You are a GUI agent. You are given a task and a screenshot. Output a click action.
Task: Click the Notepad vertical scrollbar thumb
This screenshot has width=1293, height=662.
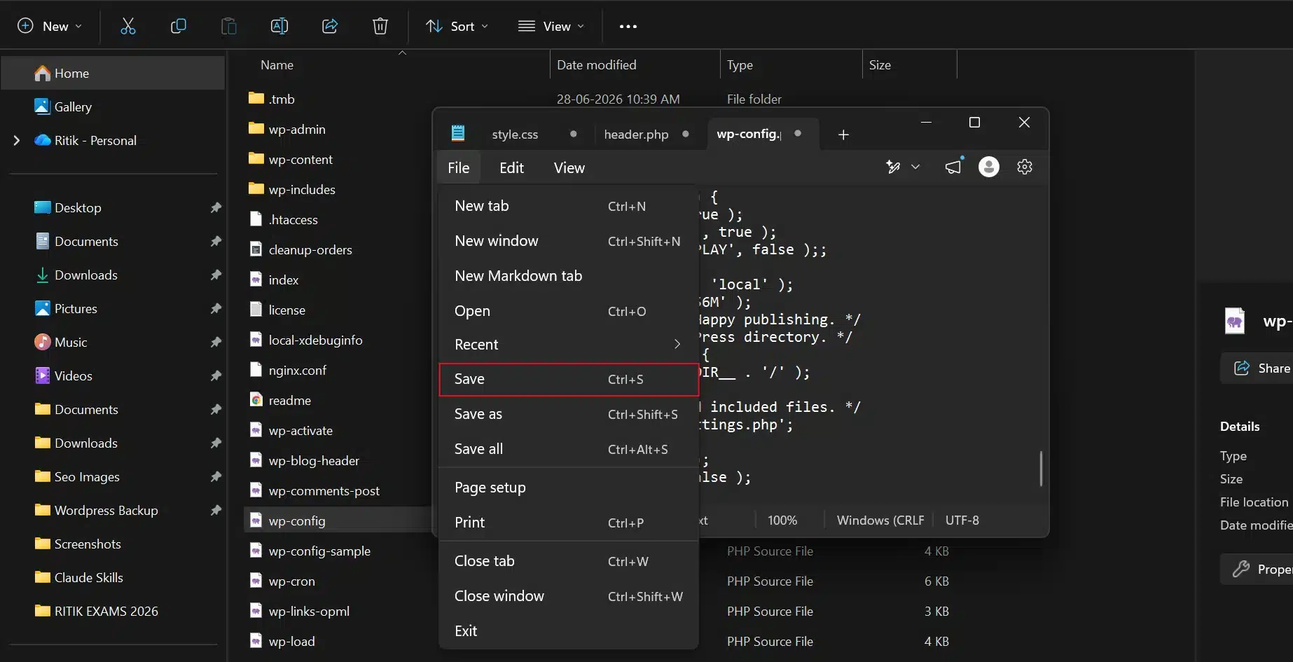coord(1041,468)
